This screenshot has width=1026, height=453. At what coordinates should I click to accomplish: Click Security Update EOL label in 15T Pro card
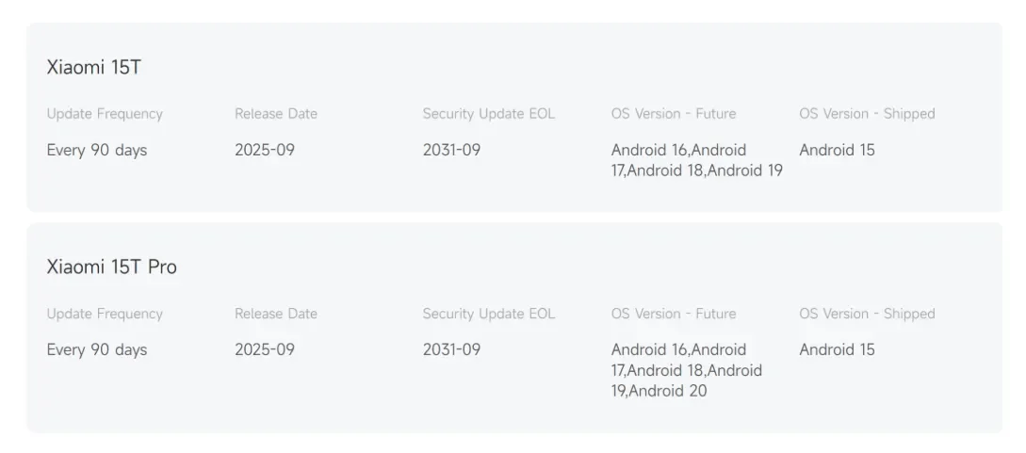click(488, 315)
